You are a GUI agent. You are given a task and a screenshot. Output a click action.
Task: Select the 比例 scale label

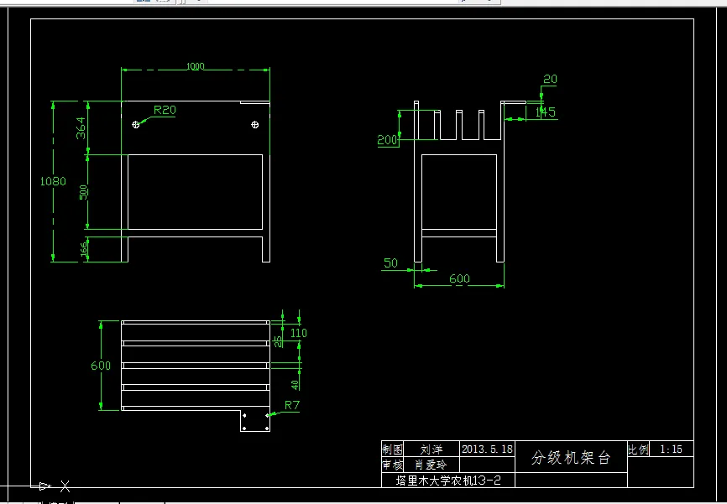638,449
